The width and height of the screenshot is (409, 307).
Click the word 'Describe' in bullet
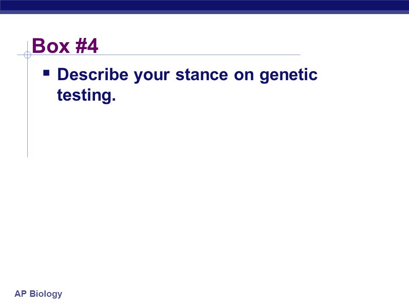click(92, 75)
